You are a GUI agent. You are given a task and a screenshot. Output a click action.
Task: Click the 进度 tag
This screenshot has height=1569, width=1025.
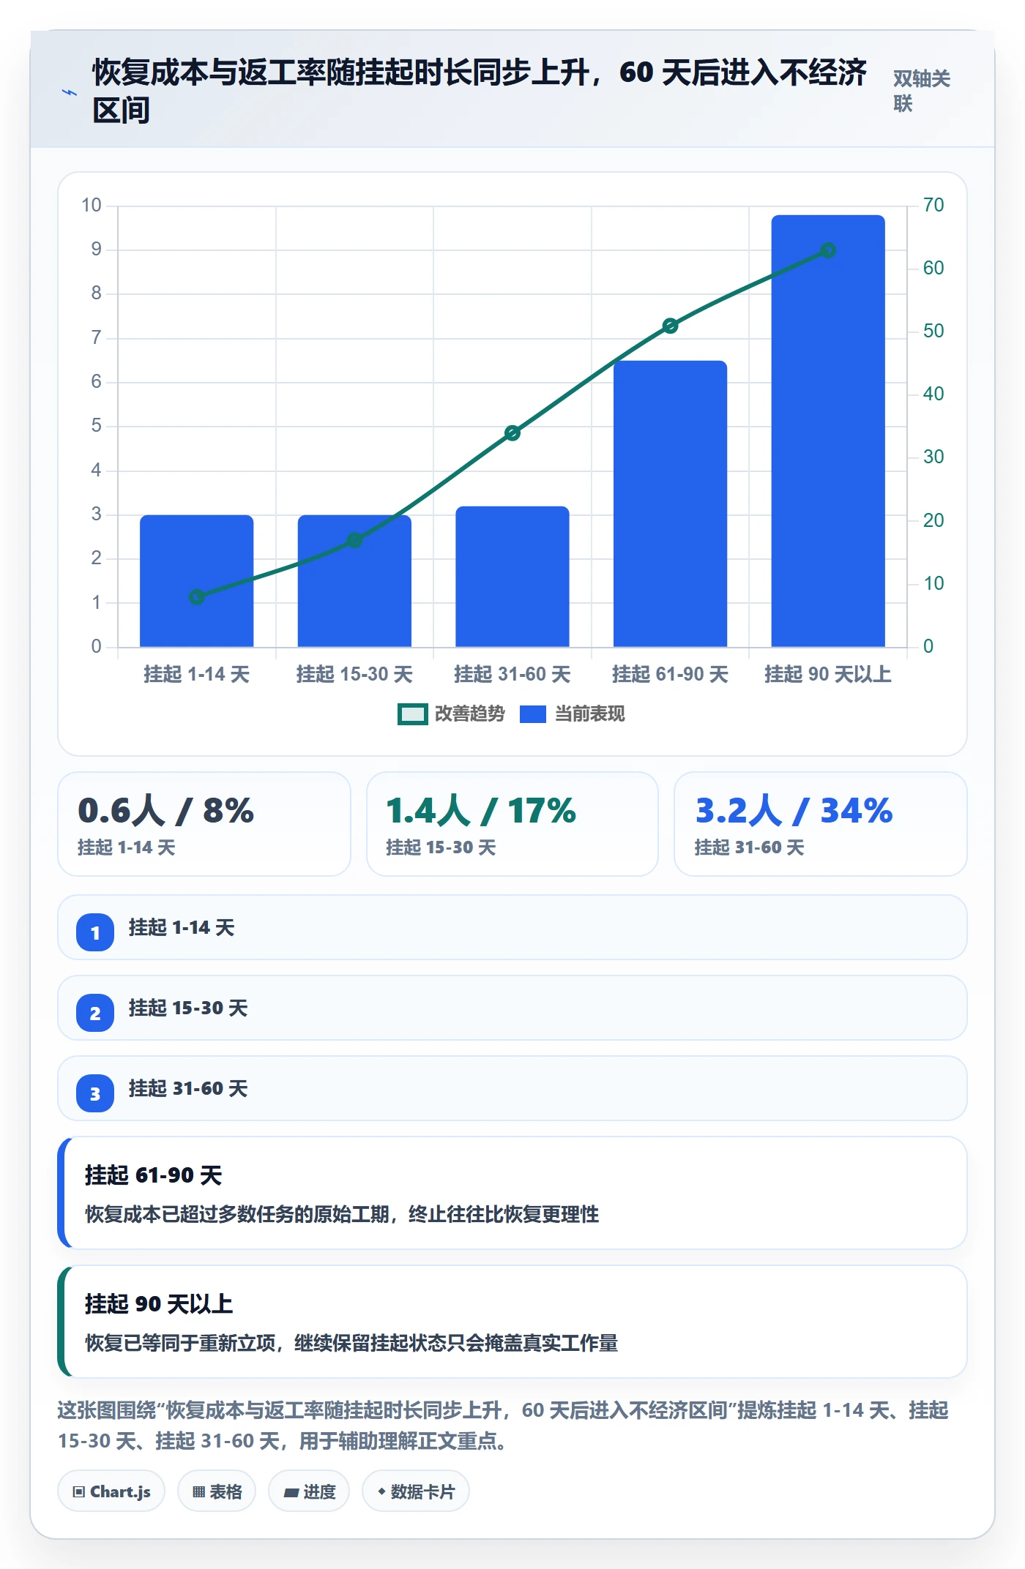309,1491
